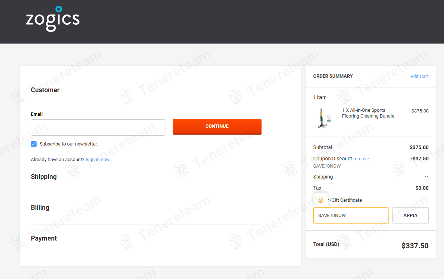Click Edit Cart link
Viewport: 444px width, 279px height.
click(420, 77)
